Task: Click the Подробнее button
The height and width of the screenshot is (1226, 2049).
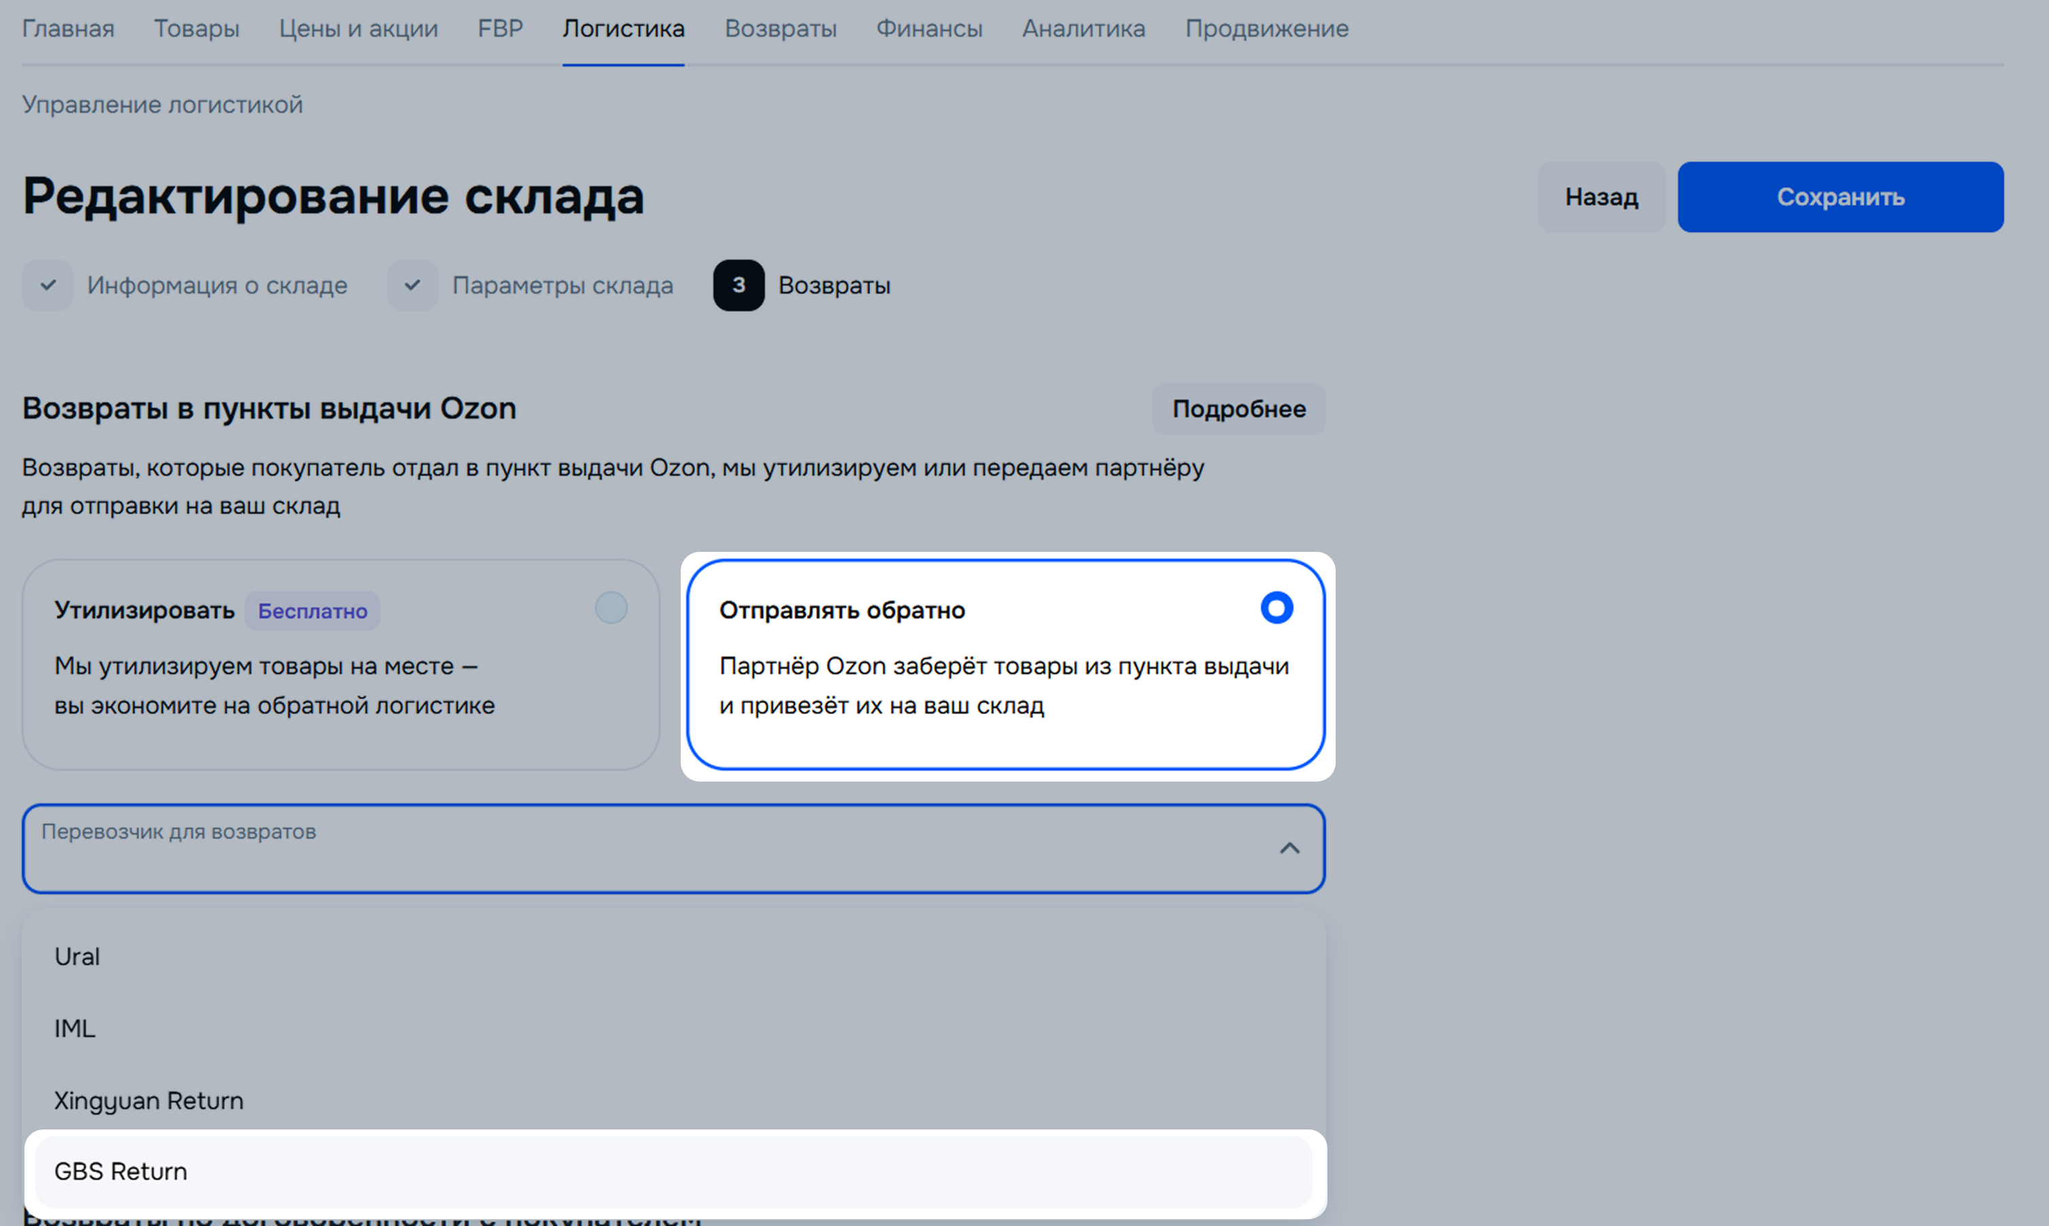Action: (1238, 409)
